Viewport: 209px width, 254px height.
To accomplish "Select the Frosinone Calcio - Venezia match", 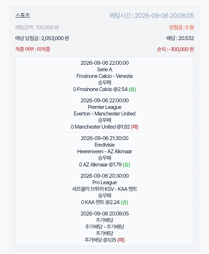I will coord(104,76).
